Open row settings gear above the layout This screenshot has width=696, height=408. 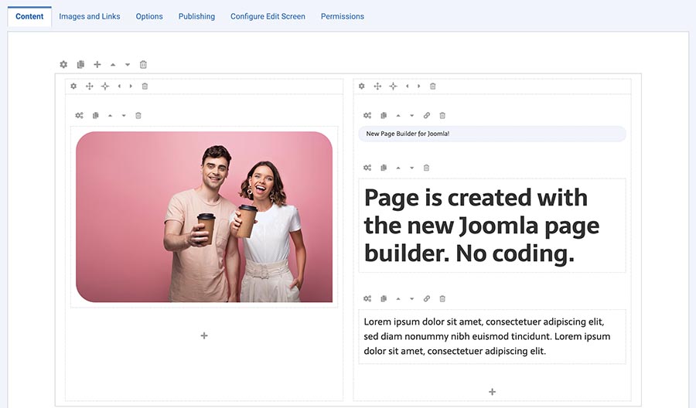pyautogui.click(x=63, y=64)
